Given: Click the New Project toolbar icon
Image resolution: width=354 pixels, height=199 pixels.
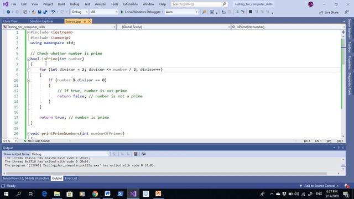Looking at the screenshot, I should [25, 12].
